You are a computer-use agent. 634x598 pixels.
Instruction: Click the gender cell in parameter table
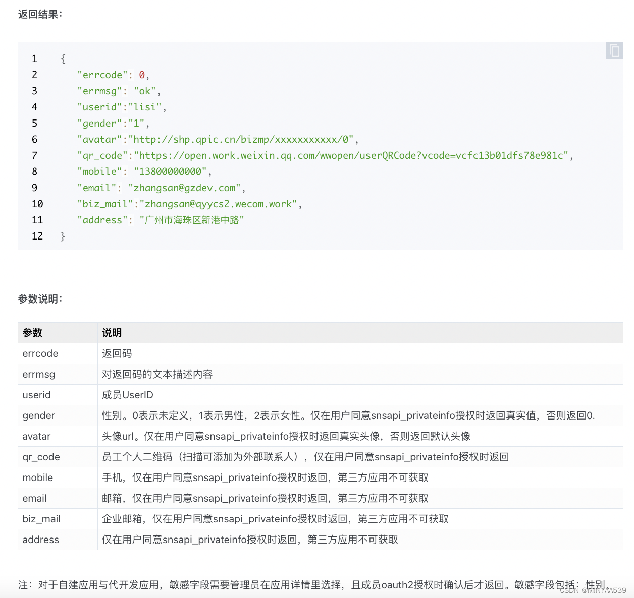pos(58,415)
